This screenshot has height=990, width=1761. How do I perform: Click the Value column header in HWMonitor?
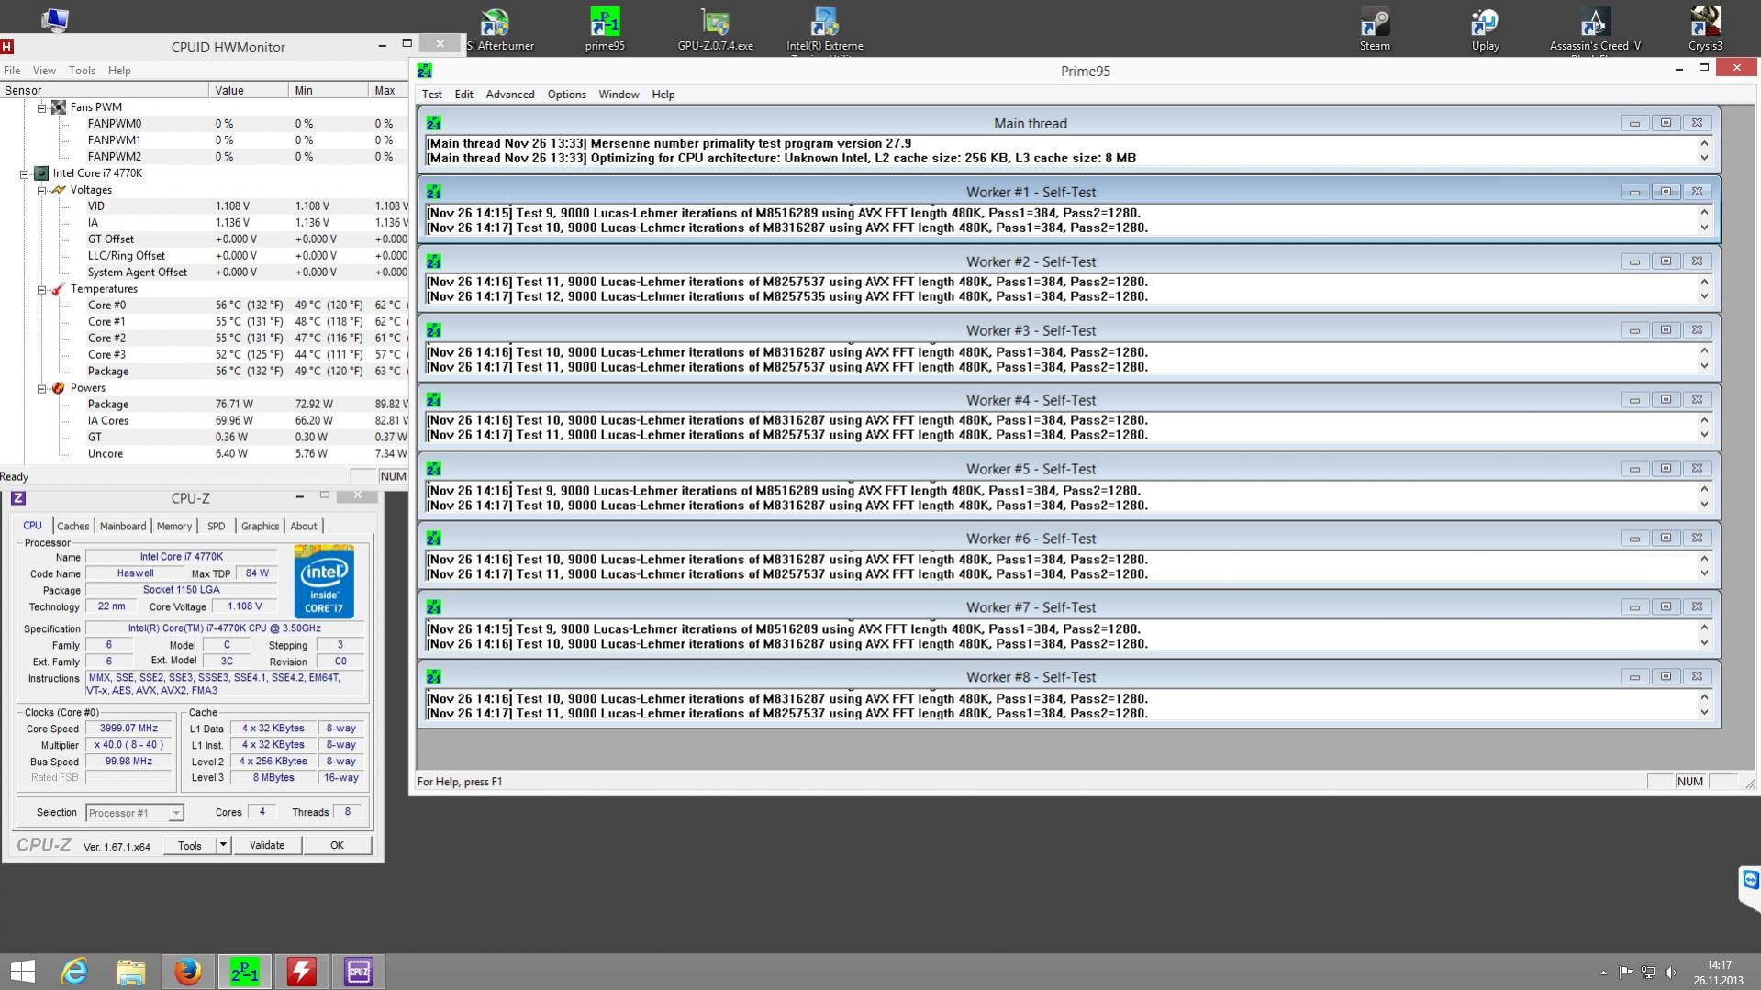tap(248, 90)
